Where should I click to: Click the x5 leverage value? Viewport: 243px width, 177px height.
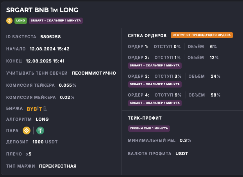(x=29, y=154)
